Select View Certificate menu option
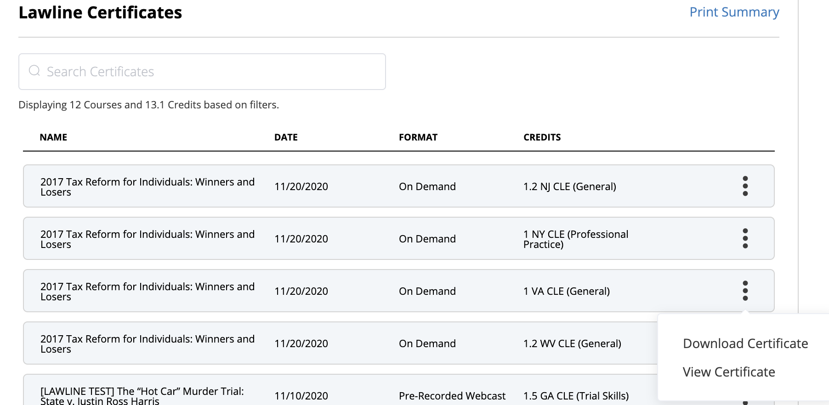 728,372
